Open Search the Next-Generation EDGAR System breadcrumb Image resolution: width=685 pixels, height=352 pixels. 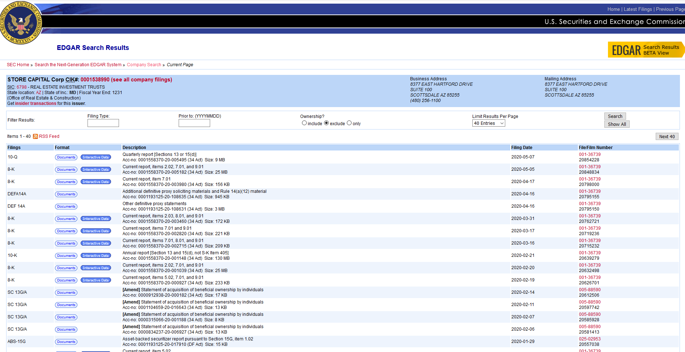click(78, 65)
